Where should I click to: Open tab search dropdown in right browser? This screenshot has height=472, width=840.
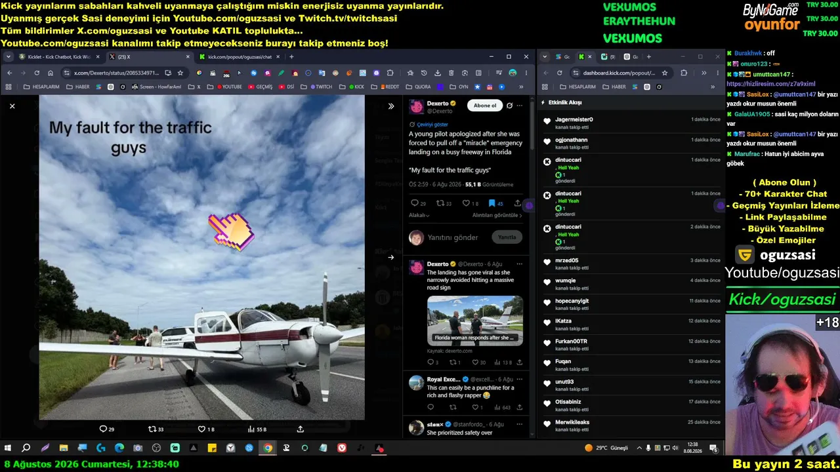coord(545,57)
